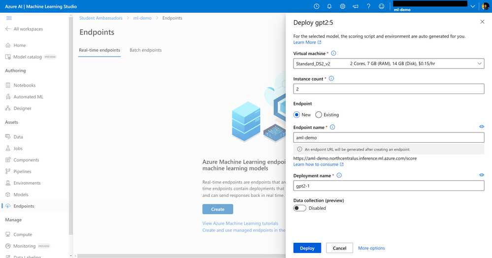Click the Components icon
Viewport: 492px width, 258px height.
[x=8, y=160]
